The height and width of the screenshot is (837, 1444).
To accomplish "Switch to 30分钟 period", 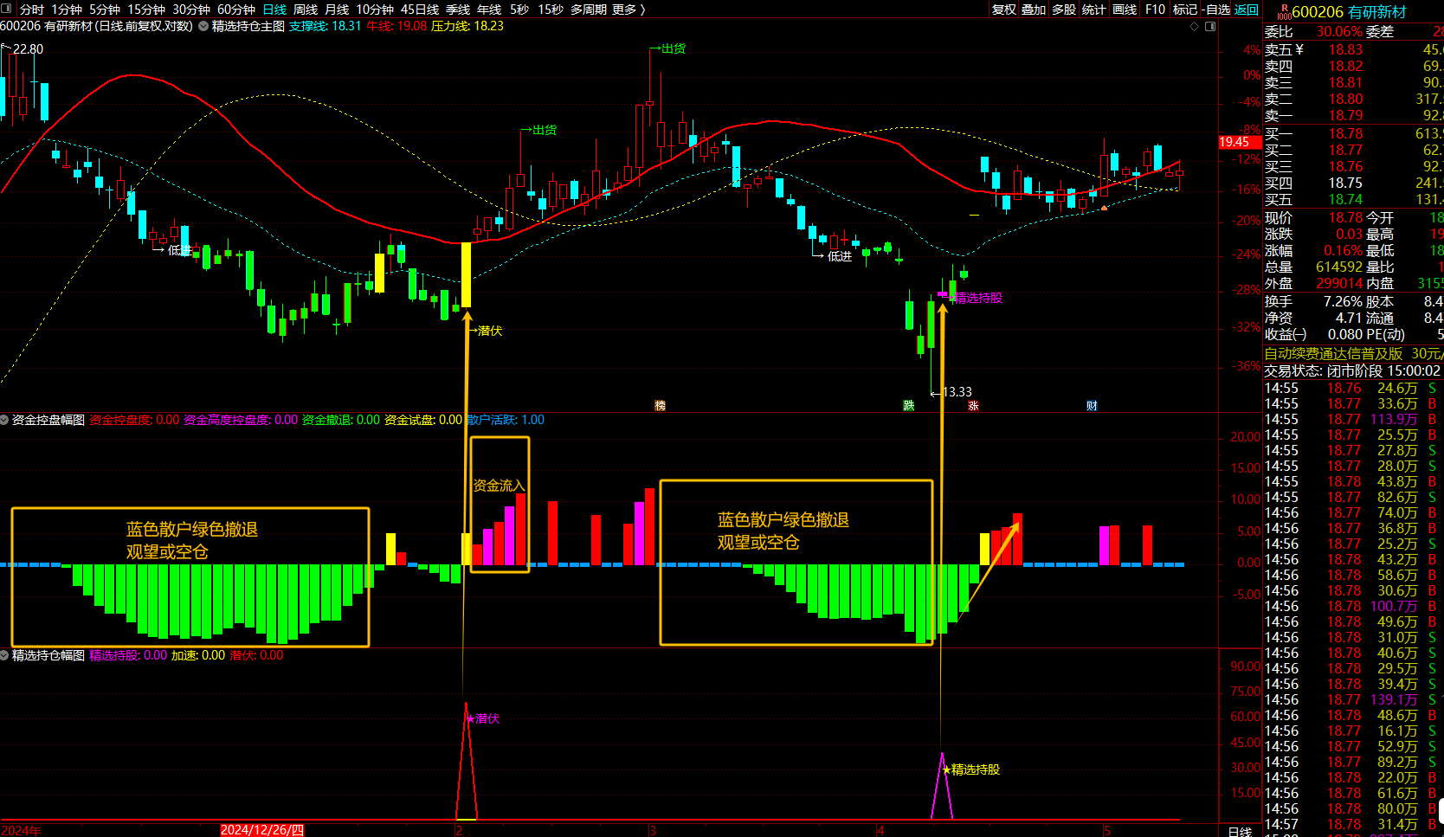I will (191, 10).
